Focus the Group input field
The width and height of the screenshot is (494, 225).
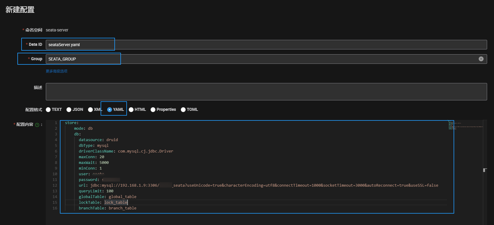(x=266, y=59)
